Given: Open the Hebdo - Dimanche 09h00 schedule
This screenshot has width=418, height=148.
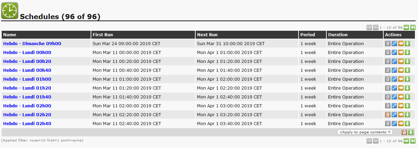Looking at the screenshot, I should point(32,44).
